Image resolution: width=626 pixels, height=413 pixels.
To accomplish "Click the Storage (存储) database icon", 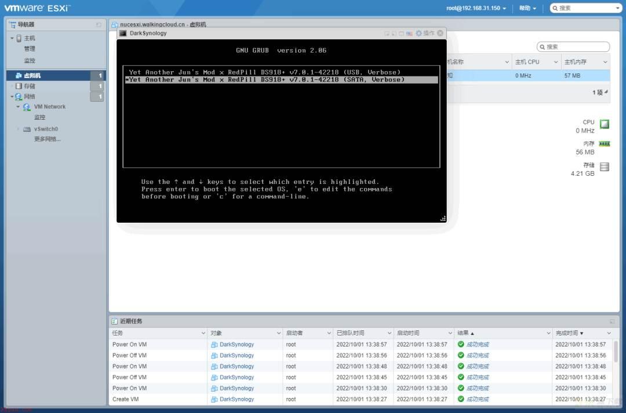I will [x=19, y=86].
